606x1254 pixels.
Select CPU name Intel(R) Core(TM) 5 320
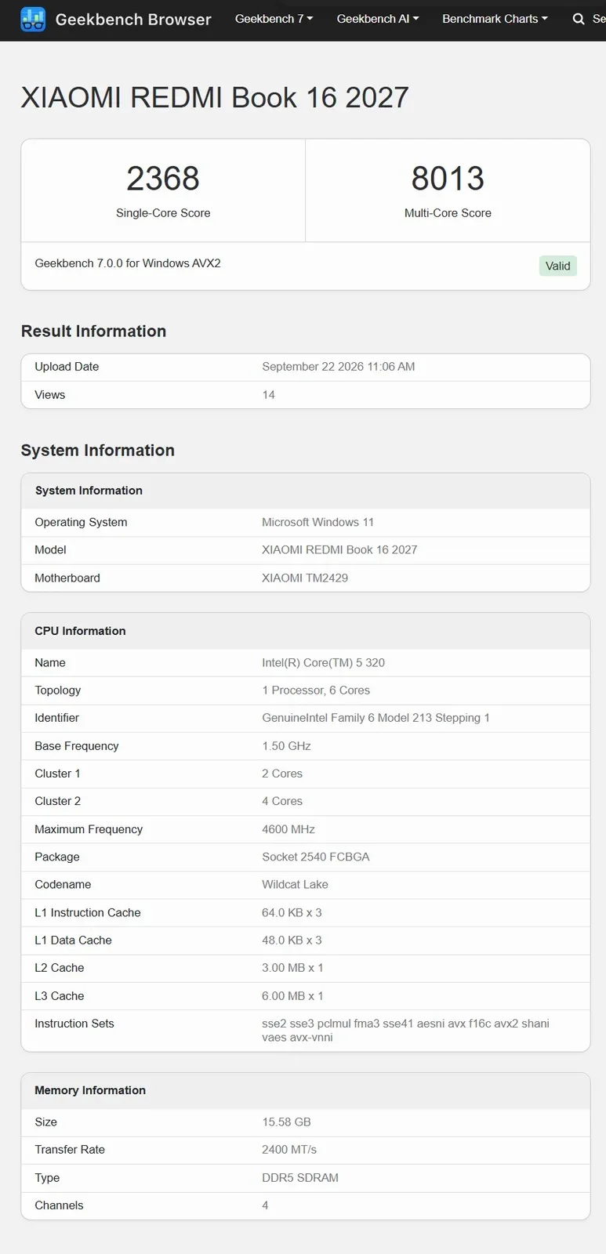click(324, 663)
